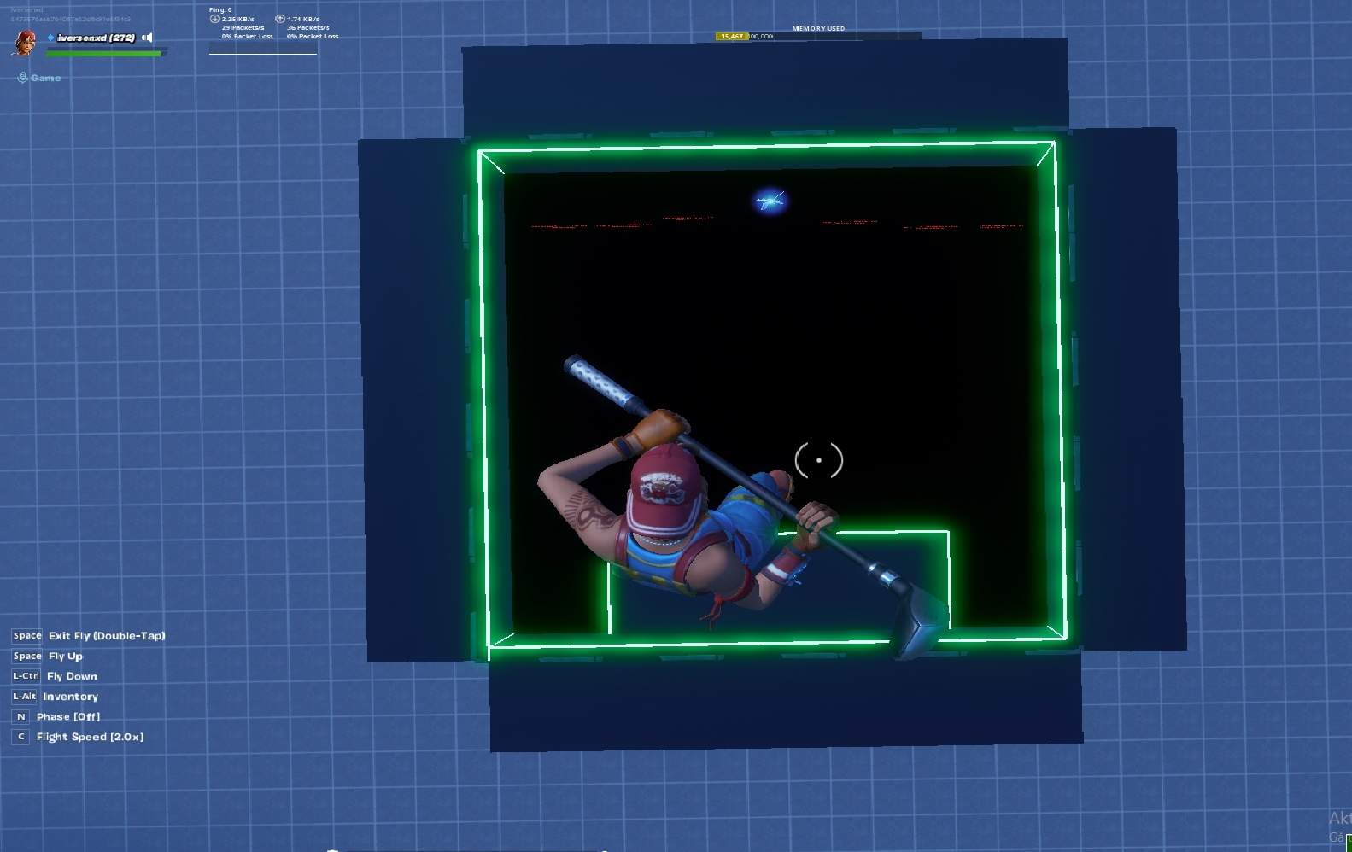The height and width of the screenshot is (852, 1352).
Task: Click the Space key hint for Exit Fly
Action: pos(26,636)
